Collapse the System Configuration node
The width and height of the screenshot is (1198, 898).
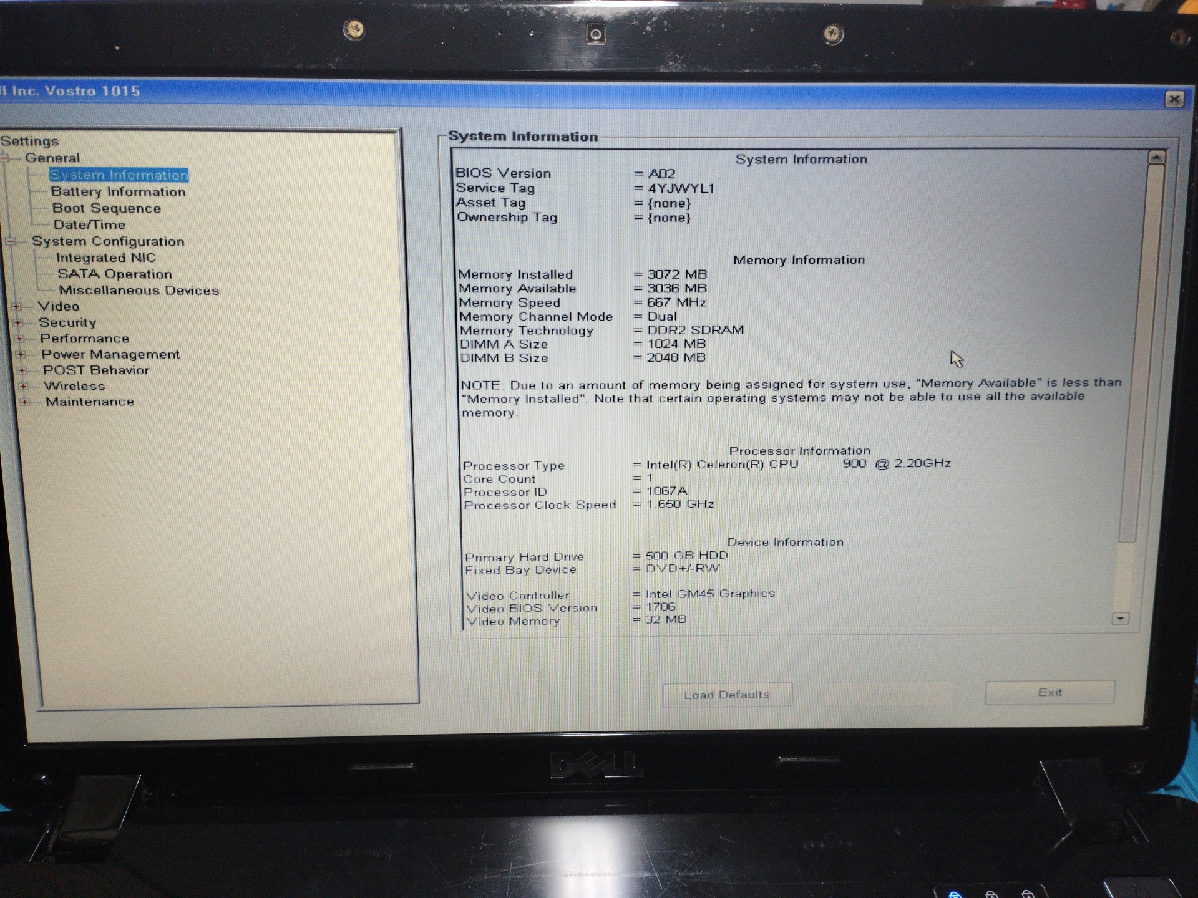(x=11, y=241)
